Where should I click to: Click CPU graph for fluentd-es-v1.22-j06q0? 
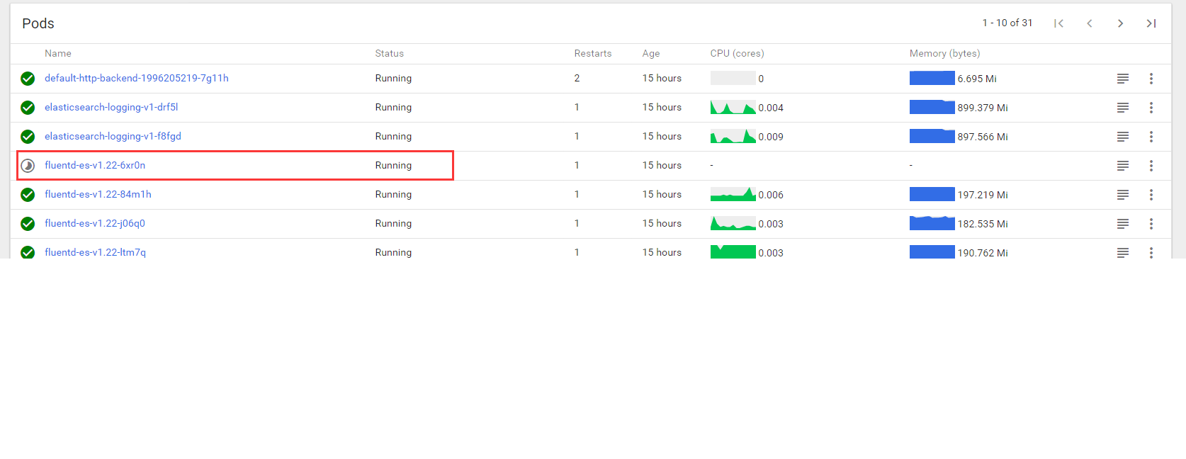click(733, 224)
